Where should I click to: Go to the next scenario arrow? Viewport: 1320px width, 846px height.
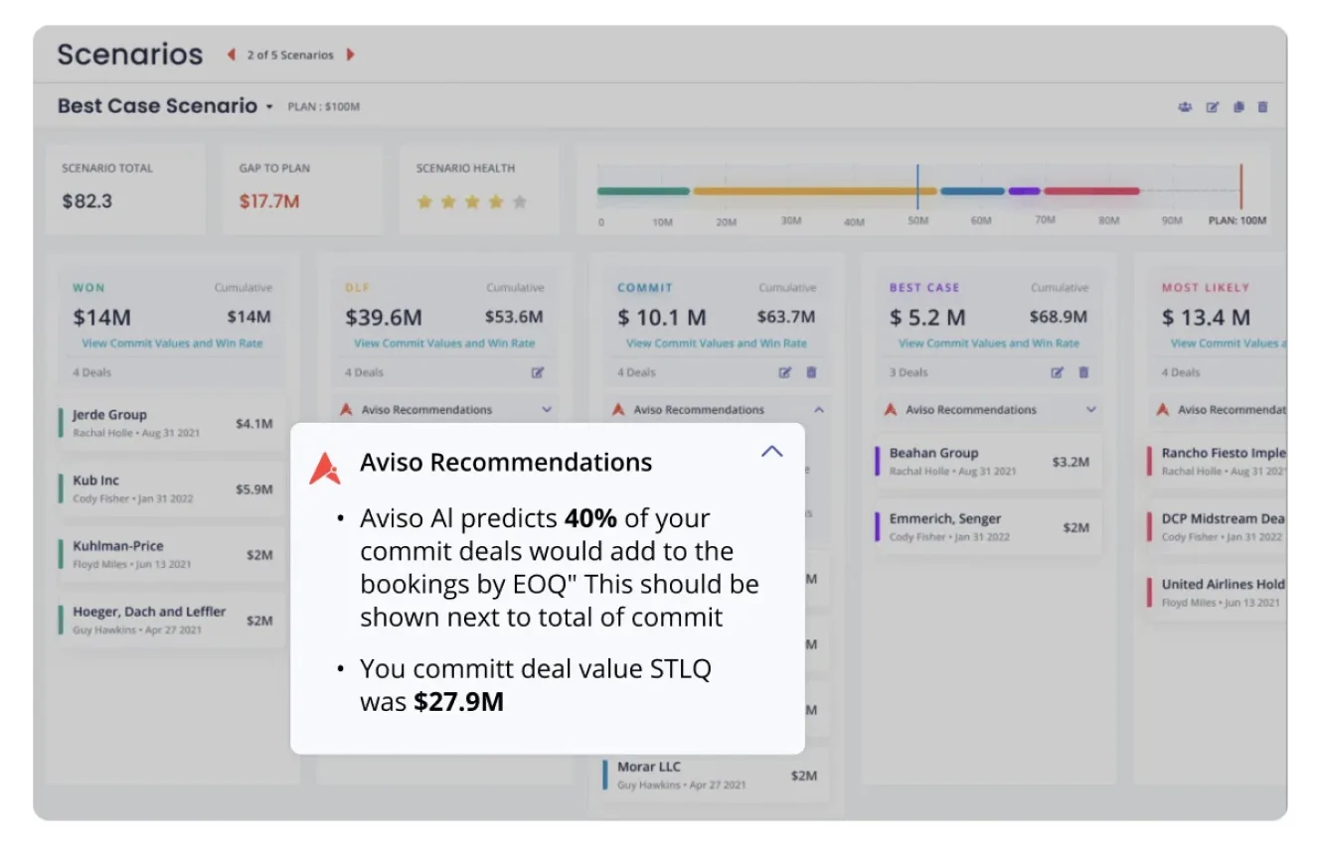click(350, 55)
